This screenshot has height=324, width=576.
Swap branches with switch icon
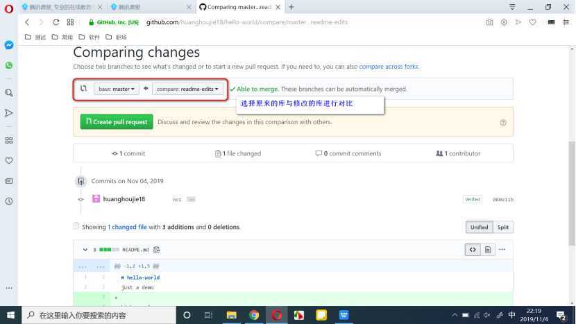83,88
